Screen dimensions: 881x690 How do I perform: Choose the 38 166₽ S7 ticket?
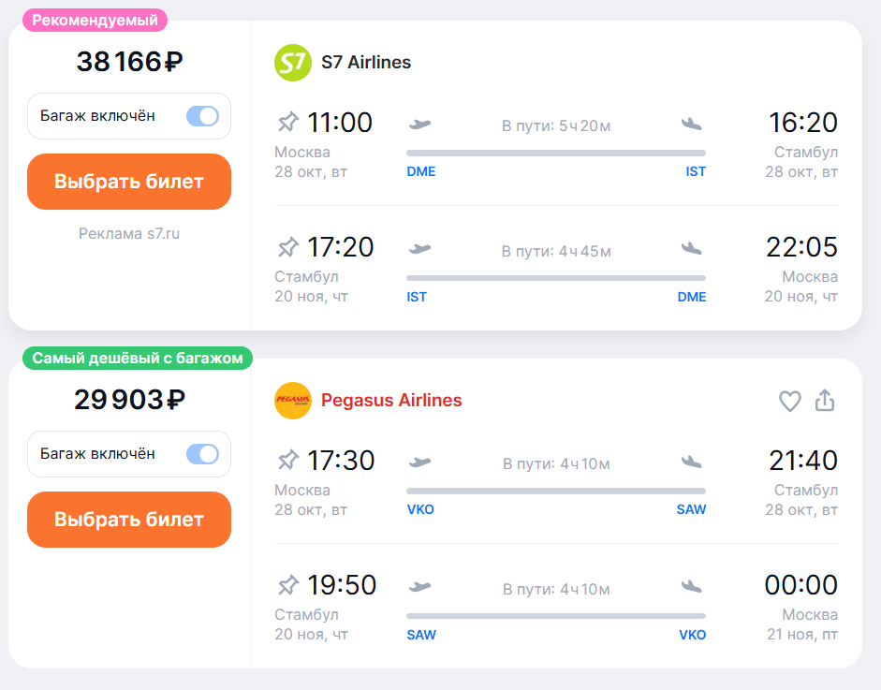(x=129, y=182)
